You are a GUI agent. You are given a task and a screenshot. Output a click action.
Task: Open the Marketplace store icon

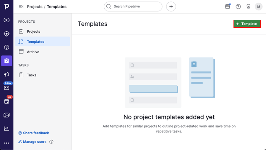tap(228, 6)
